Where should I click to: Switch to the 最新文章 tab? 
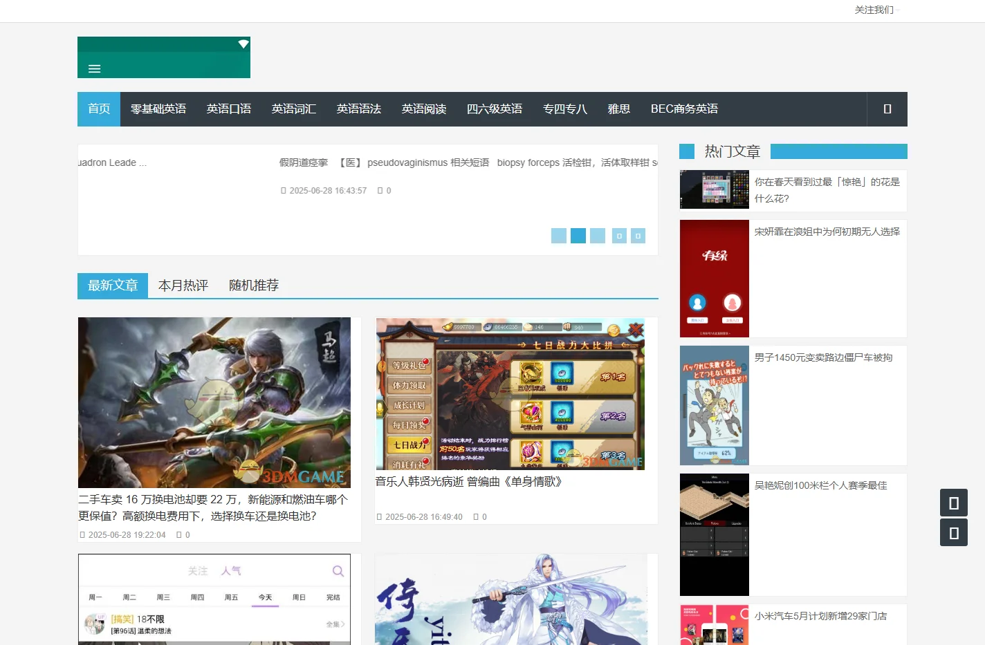pos(113,286)
